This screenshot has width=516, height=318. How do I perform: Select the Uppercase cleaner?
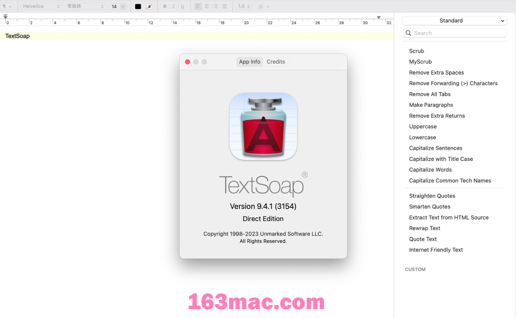click(x=423, y=127)
